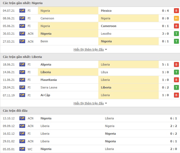Click the Mauritania team name

(49, 80)
